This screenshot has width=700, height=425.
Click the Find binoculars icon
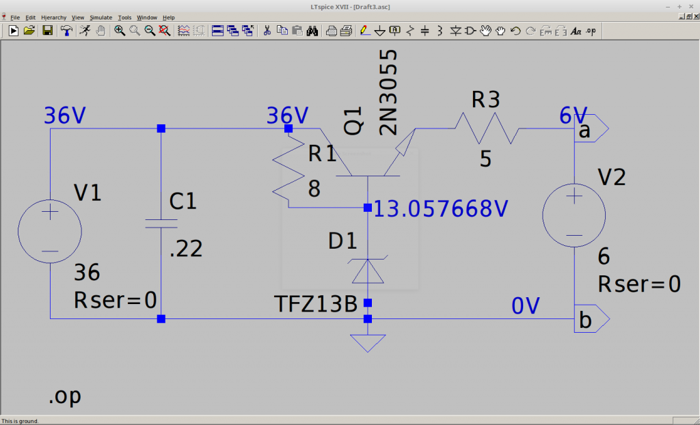[x=312, y=30]
